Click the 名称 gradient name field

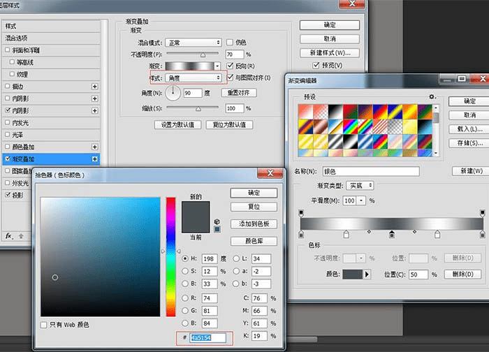pyautogui.click(x=371, y=172)
